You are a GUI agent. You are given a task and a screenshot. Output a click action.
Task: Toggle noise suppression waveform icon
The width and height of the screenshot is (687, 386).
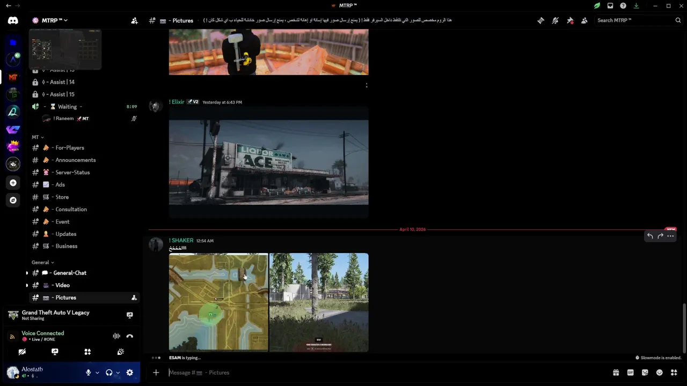(x=116, y=336)
